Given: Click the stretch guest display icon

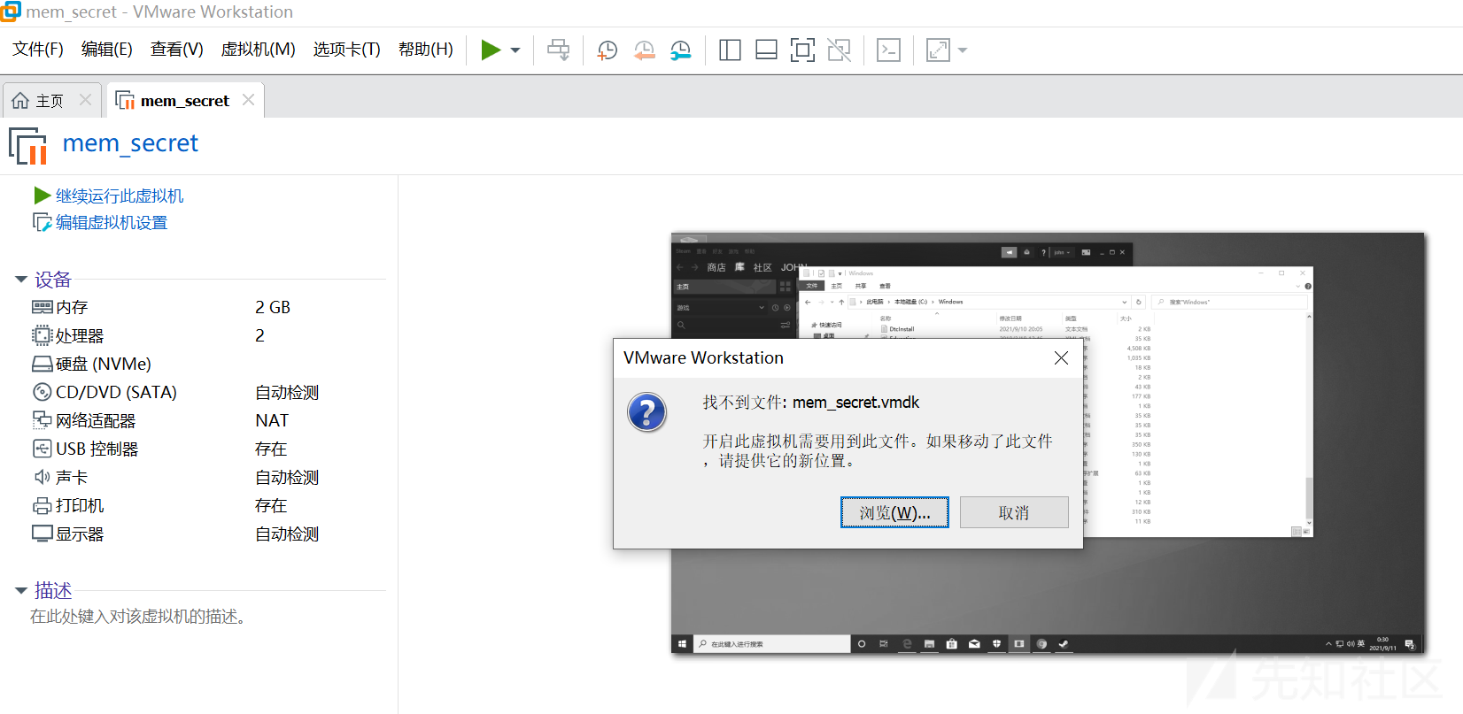Looking at the screenshot, I should (938, 50).
